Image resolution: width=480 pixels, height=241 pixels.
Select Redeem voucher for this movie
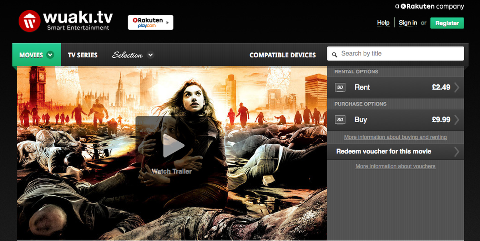[x=395, y=152]
